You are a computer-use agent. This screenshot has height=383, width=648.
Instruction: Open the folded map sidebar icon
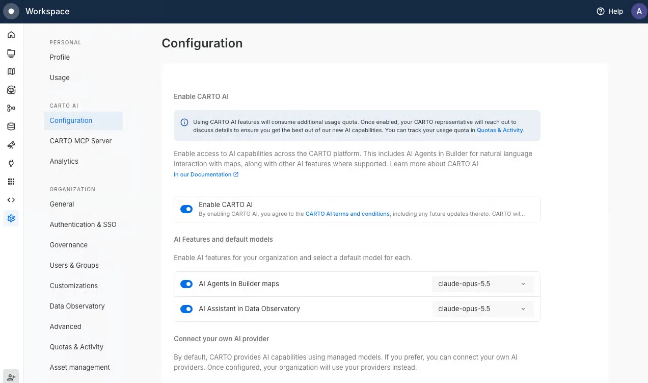coord(11,71)
